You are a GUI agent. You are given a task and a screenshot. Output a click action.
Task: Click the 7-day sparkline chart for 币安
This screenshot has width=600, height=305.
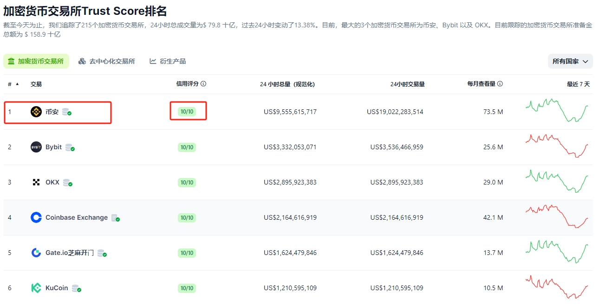tap(557, 110)
